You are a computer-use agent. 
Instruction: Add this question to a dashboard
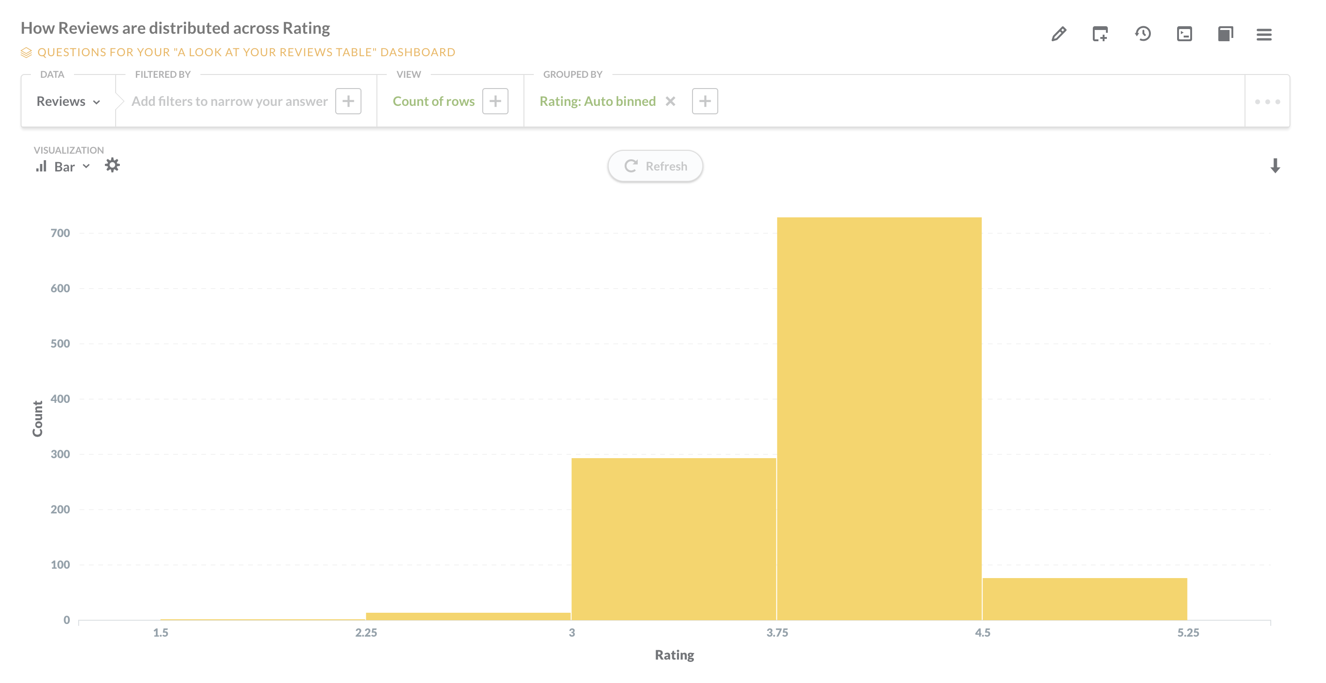click(x=1100, y=34)
